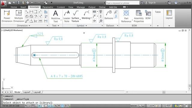Open Assembly Properties
192x108 pixels.
139,16
